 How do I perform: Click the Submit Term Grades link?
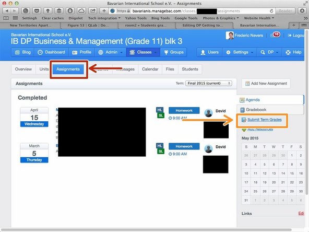[264, 120]
